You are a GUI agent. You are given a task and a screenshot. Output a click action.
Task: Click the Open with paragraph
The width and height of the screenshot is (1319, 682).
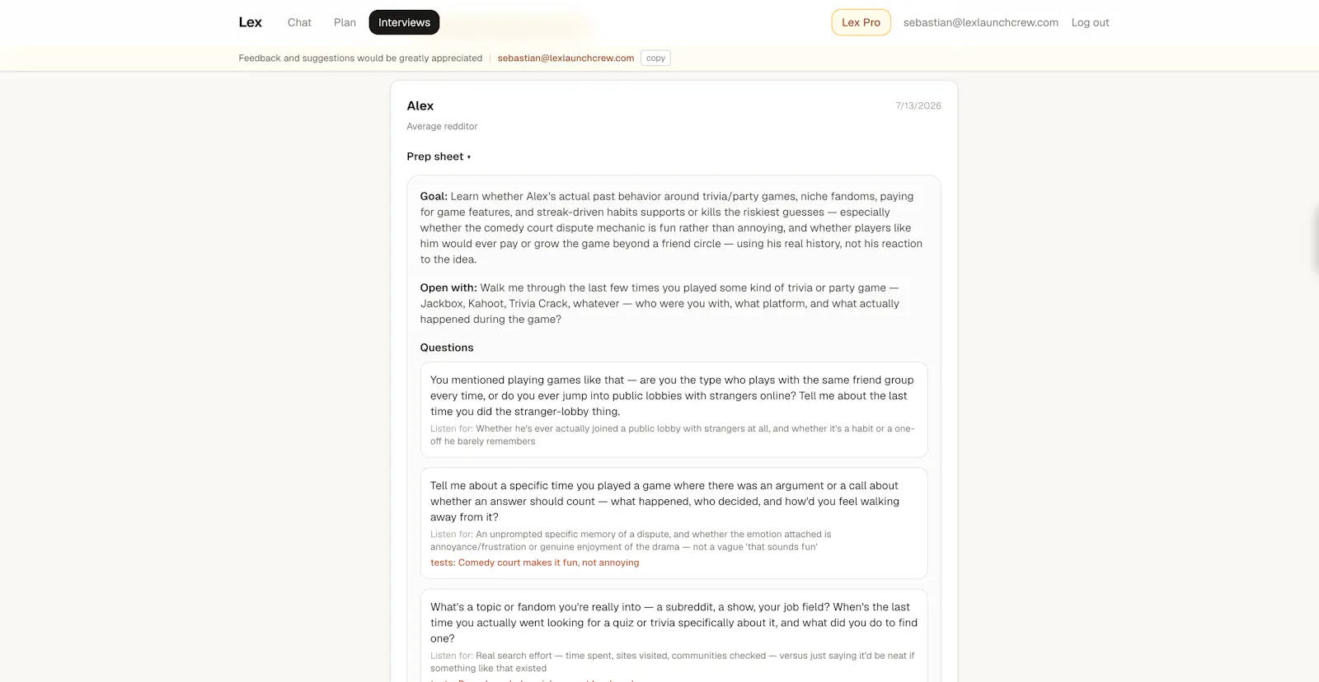tap(659, 303)
